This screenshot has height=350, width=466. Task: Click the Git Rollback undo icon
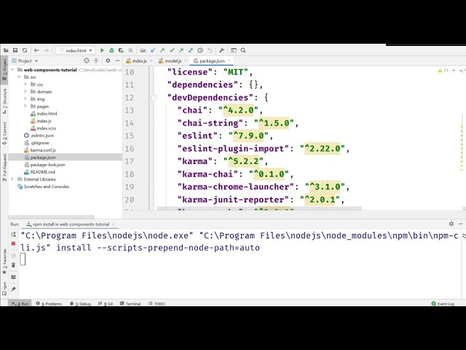[210, 50]
